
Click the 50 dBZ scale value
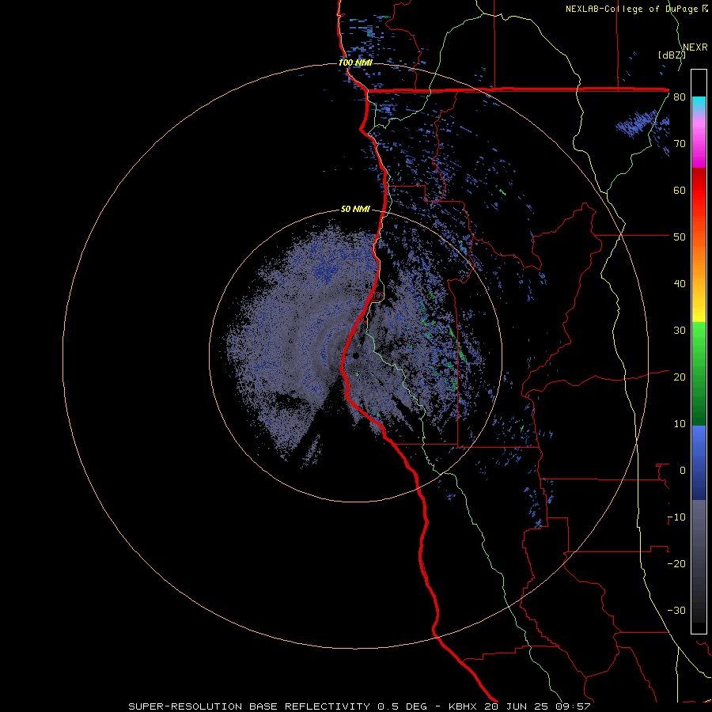click(680, 237)
